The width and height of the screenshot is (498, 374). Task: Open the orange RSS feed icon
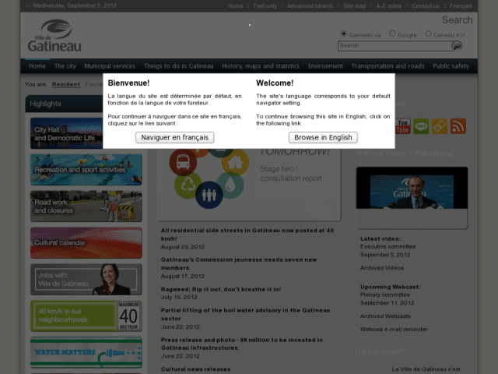pyautogui.click(x=458, y=126)
